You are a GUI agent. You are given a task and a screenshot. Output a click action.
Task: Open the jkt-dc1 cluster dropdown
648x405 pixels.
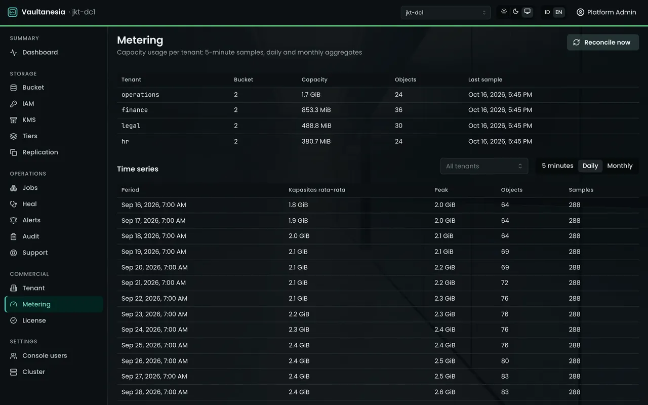[445, 13]
